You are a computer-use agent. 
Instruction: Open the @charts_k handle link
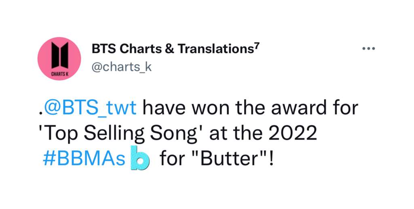tap(121, 67)
